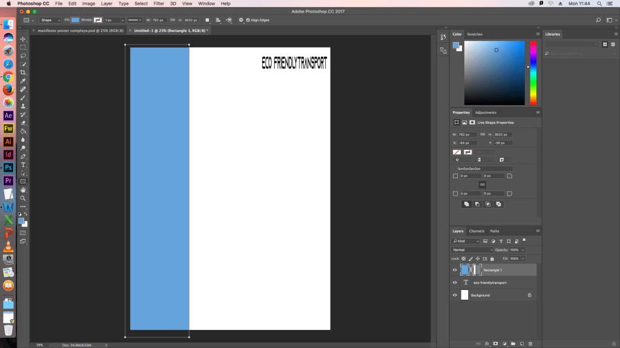Open the Normal blend mode dropdown

coord(473,250)
